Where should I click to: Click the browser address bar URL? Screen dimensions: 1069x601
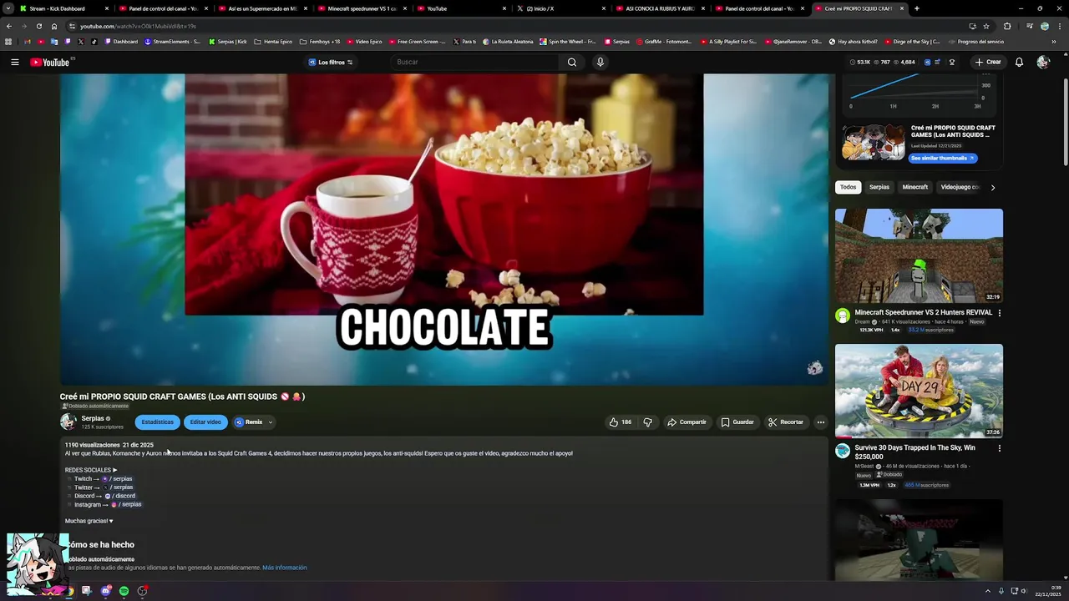(138, 26)
